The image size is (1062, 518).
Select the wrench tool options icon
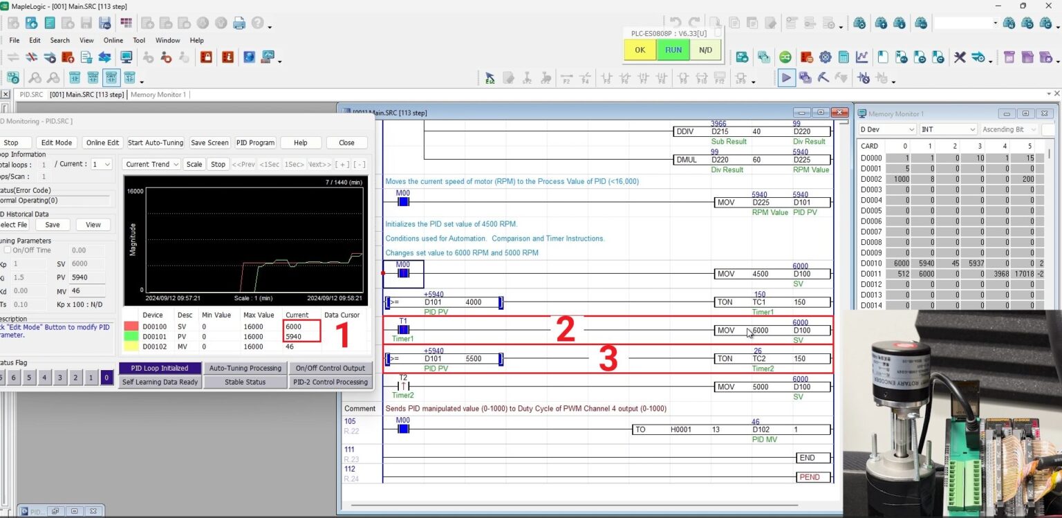pyautogui.click(x=961, y=57)
